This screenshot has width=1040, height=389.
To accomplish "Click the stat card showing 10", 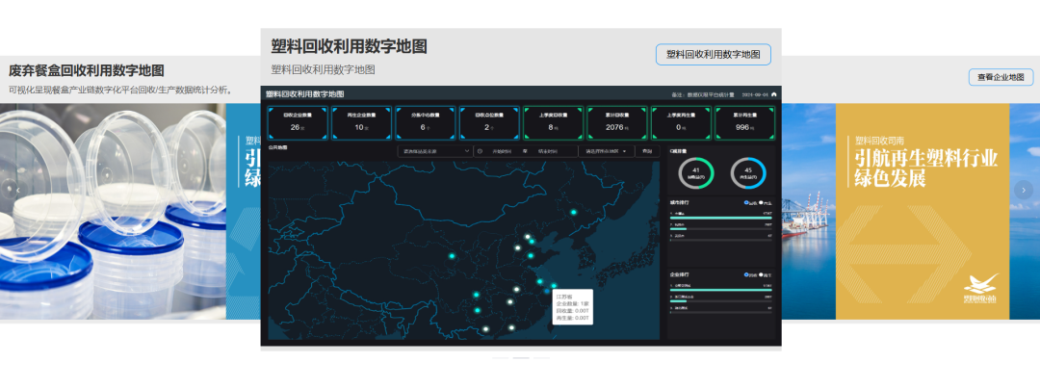I will (361, 123).
